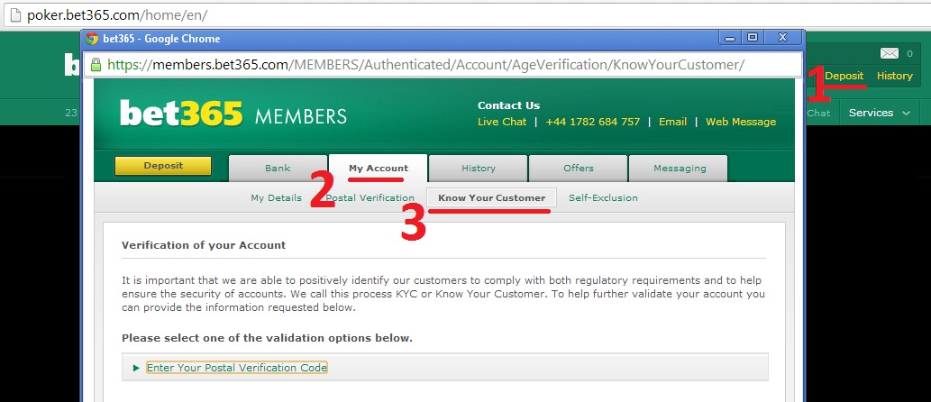The height and width of the screenshot is (402, 931).
Task: Select the Postal Verification sub-tab
Action: [x=370, y=197]
